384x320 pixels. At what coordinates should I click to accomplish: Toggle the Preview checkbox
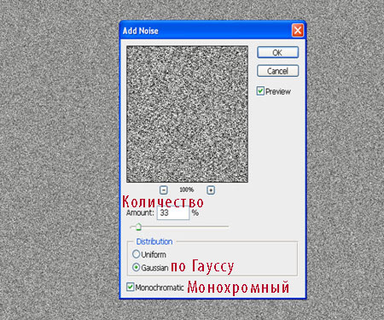[260, 91]
